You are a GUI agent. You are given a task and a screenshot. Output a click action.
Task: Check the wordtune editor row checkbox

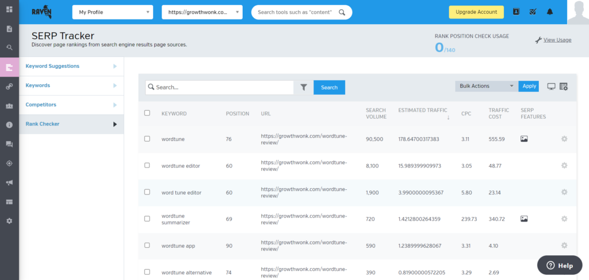[x=147, y=165]
